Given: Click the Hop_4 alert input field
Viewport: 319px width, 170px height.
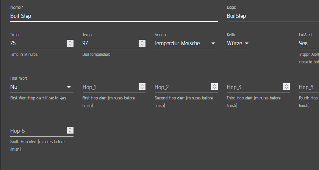Looking at the screenshot, I should pyautogui.click(x=308, y=87).
